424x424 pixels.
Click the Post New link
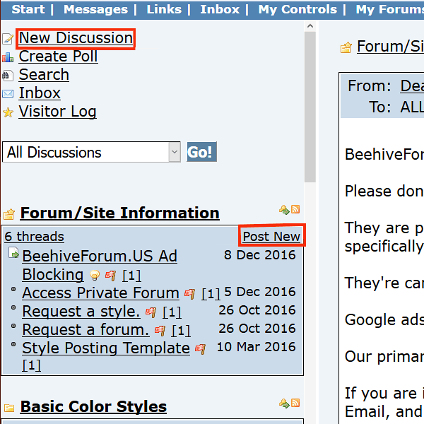tap(271, 236)
